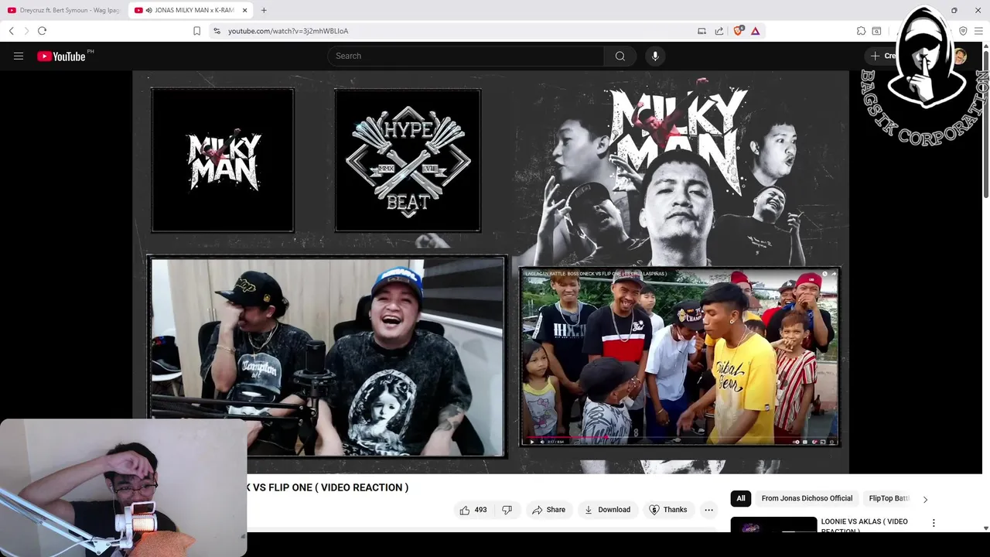Focus the YouTube search box
990x557 pixels.
[x=466, y=56]
